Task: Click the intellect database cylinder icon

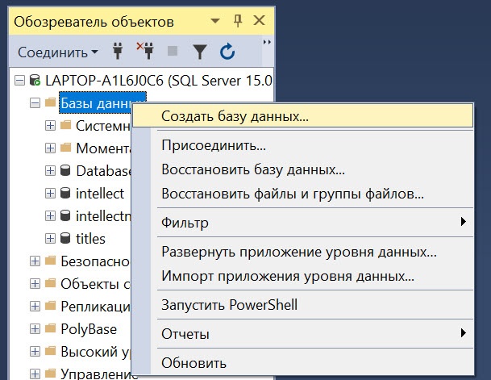Action: pyautogui.click(x=65, y=194)
